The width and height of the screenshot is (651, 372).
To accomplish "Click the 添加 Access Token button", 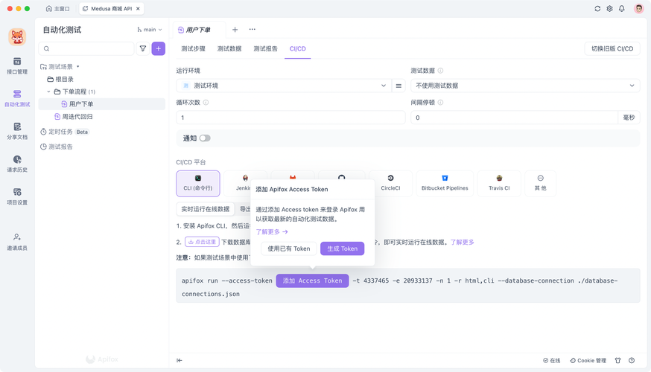I will (312, 280).
